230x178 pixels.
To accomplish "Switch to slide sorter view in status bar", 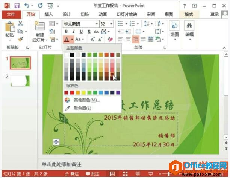I will click(125, 174).
